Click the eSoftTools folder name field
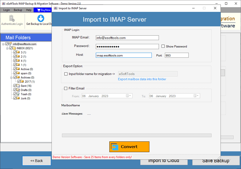This screenshot has width=241, height=169. pos(148,74)
